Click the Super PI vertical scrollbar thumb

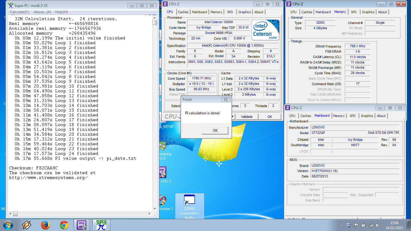[155, 23]
